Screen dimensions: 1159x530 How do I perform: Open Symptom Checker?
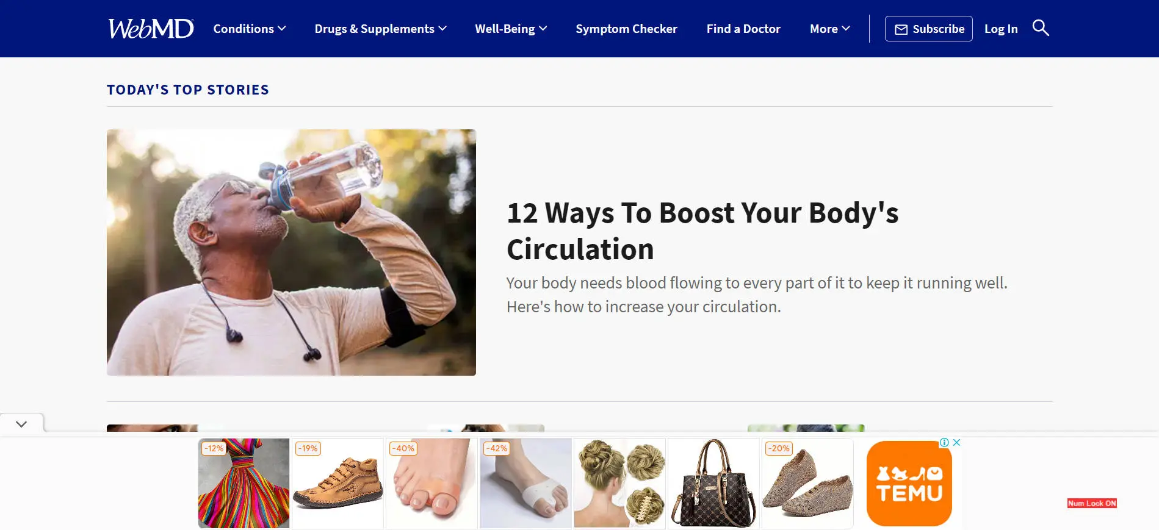626,29
